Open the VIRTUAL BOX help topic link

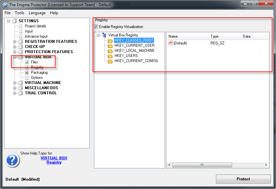click(x=54, y=158)
